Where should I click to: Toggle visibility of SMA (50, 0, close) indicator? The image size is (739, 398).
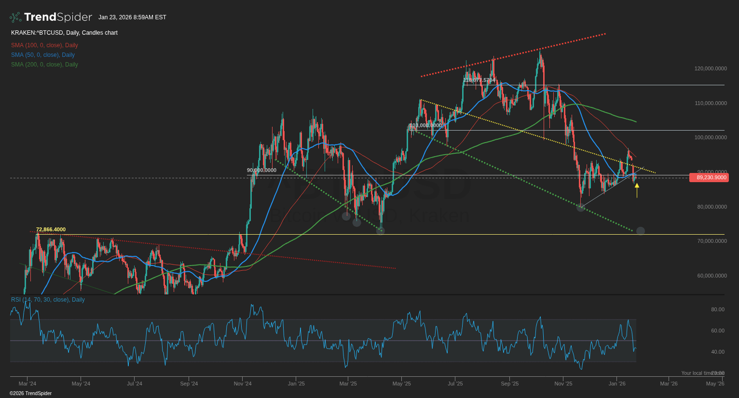point(42,54)
